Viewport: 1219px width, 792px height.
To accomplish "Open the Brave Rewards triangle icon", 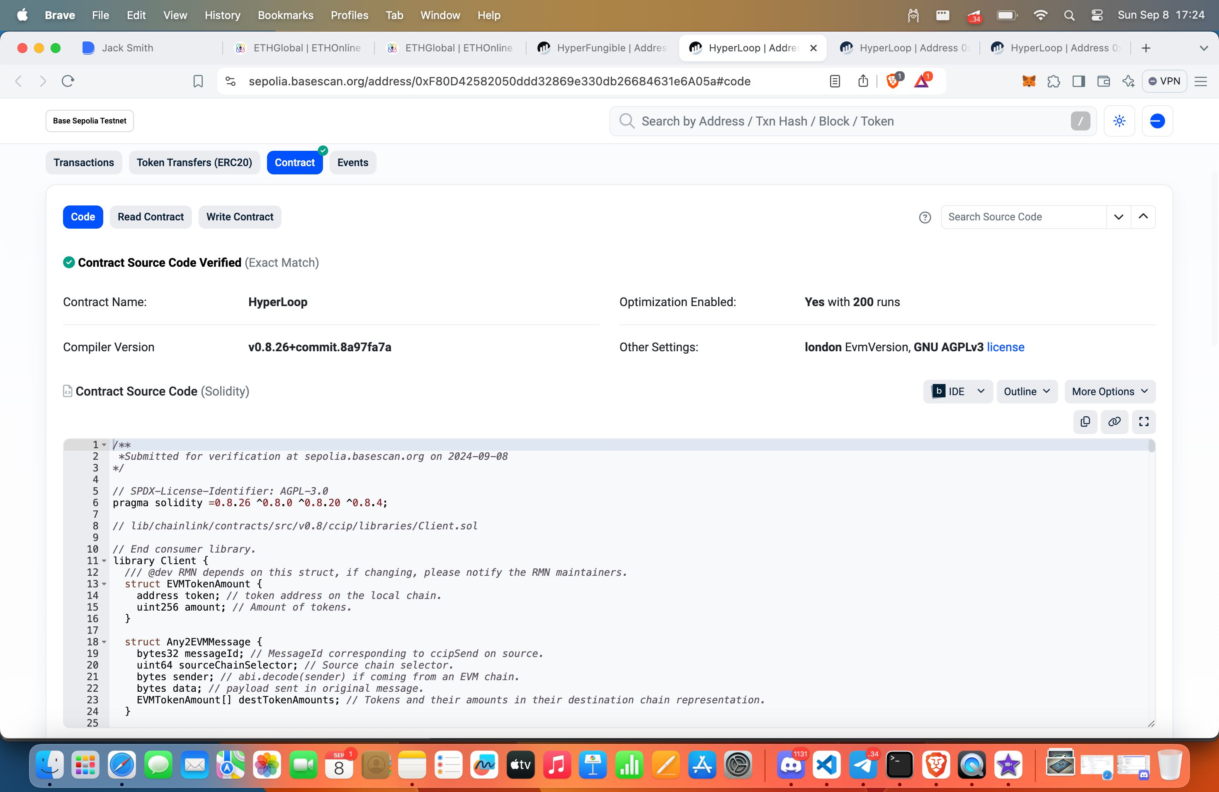I will [922, 81].
